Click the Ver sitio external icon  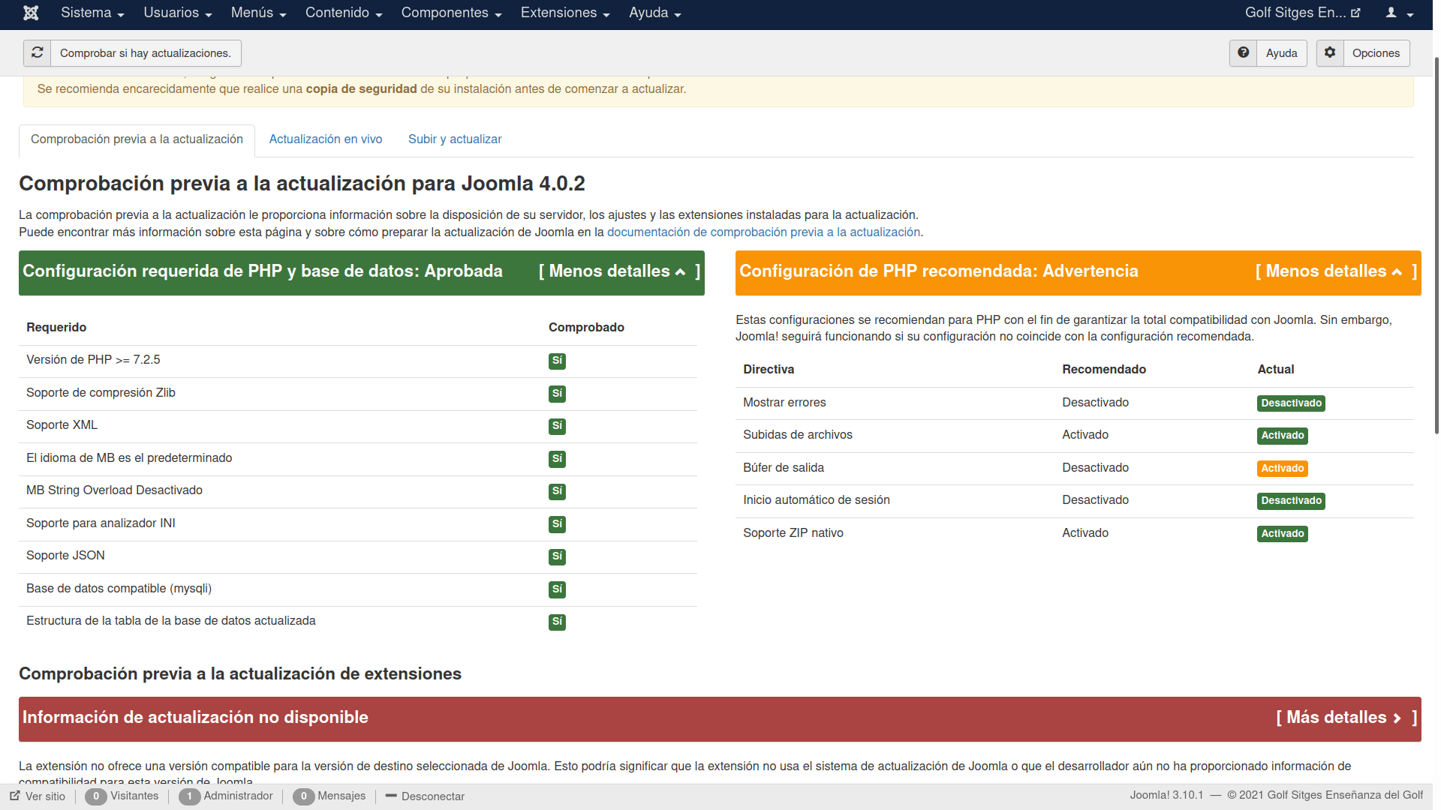click(x=15, y=796)
